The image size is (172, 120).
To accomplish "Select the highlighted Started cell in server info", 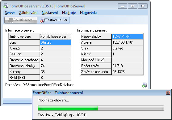I will tap(56, 42).
